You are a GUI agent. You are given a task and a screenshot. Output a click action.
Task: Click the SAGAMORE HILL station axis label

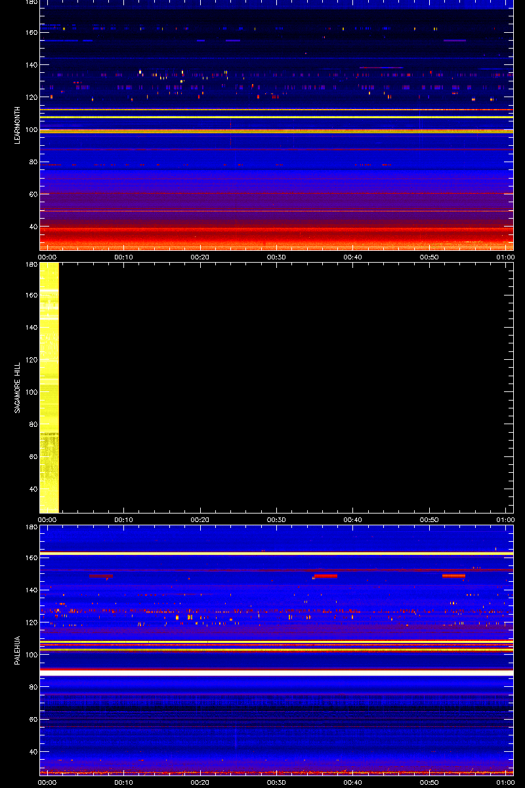tap(18, 388)
